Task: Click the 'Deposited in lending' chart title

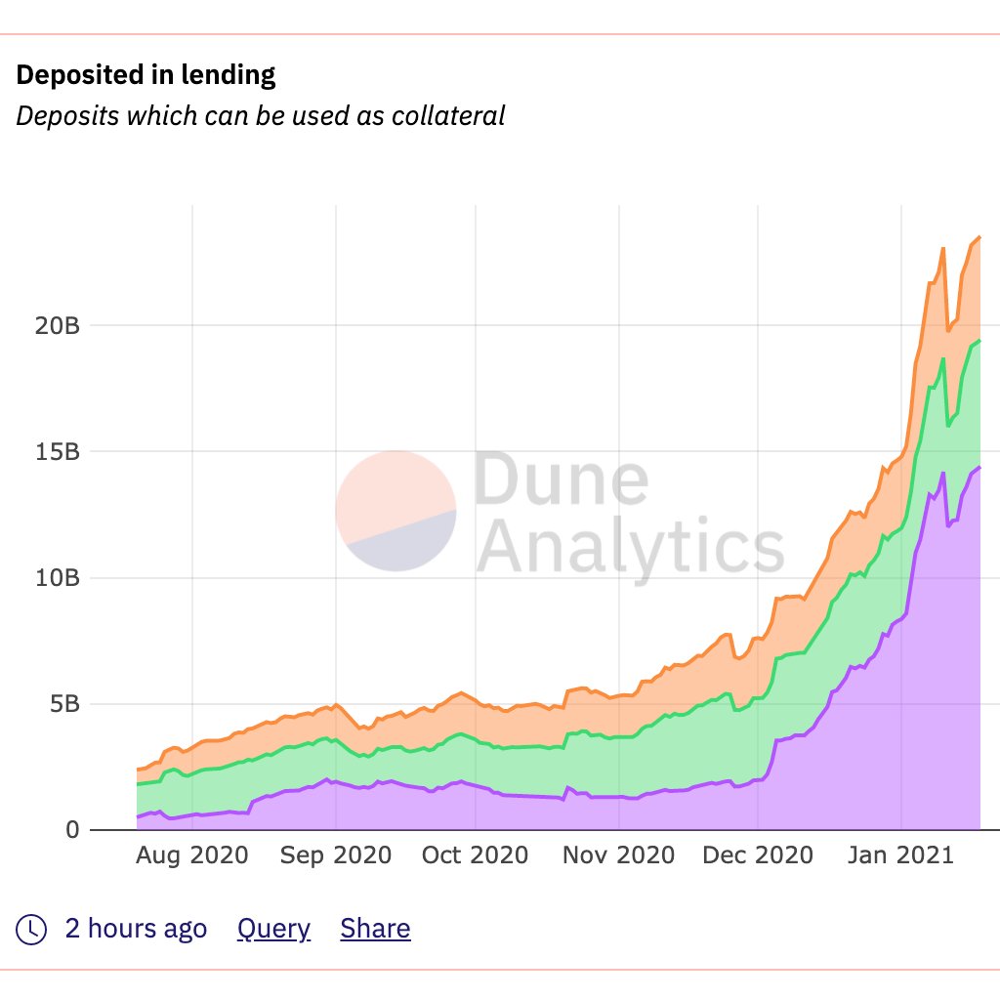Action: [x=146, y=74]
